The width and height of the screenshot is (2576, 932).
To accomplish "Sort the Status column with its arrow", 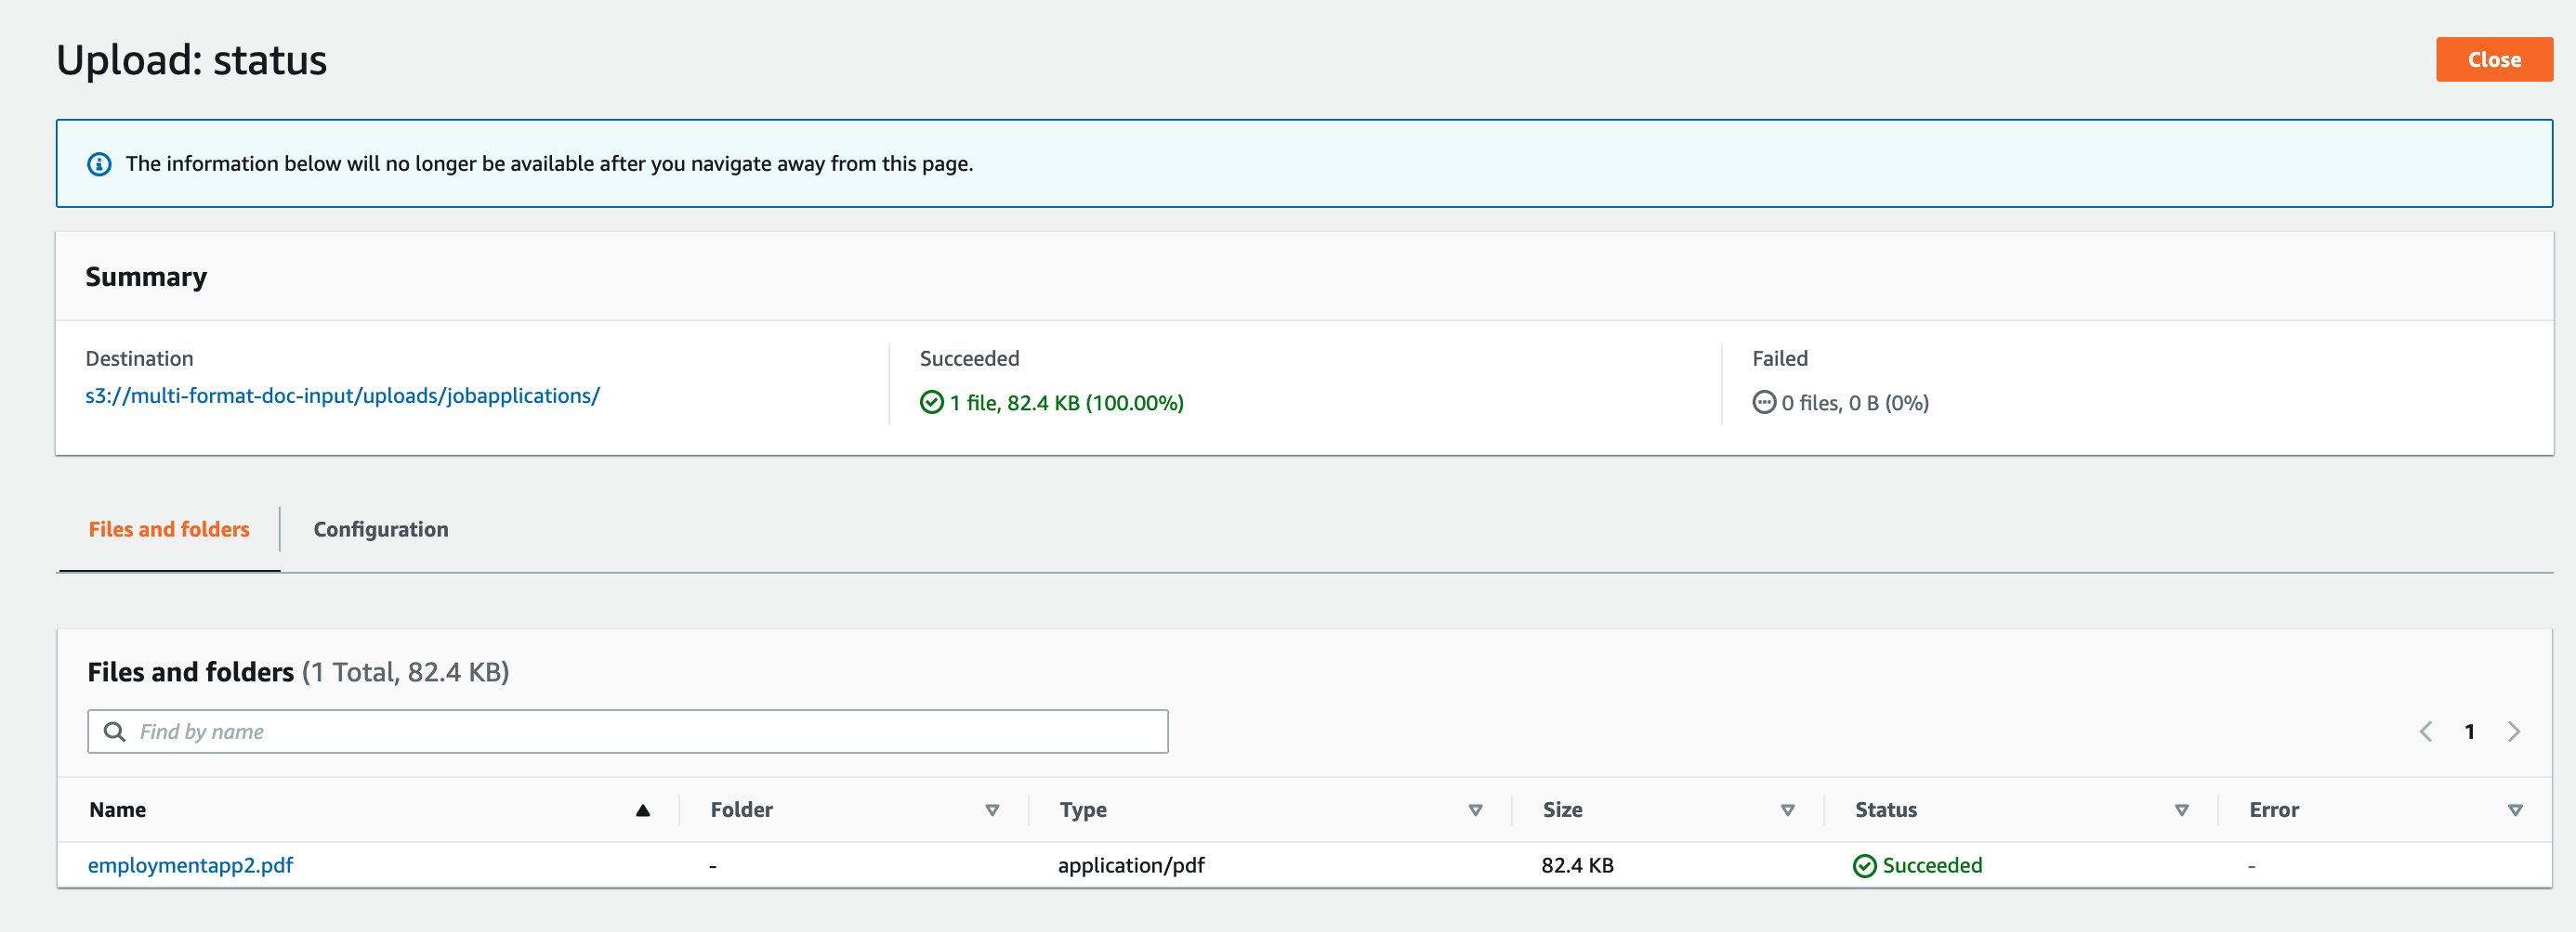I will pyautogui.click(x=2182, y=810).
